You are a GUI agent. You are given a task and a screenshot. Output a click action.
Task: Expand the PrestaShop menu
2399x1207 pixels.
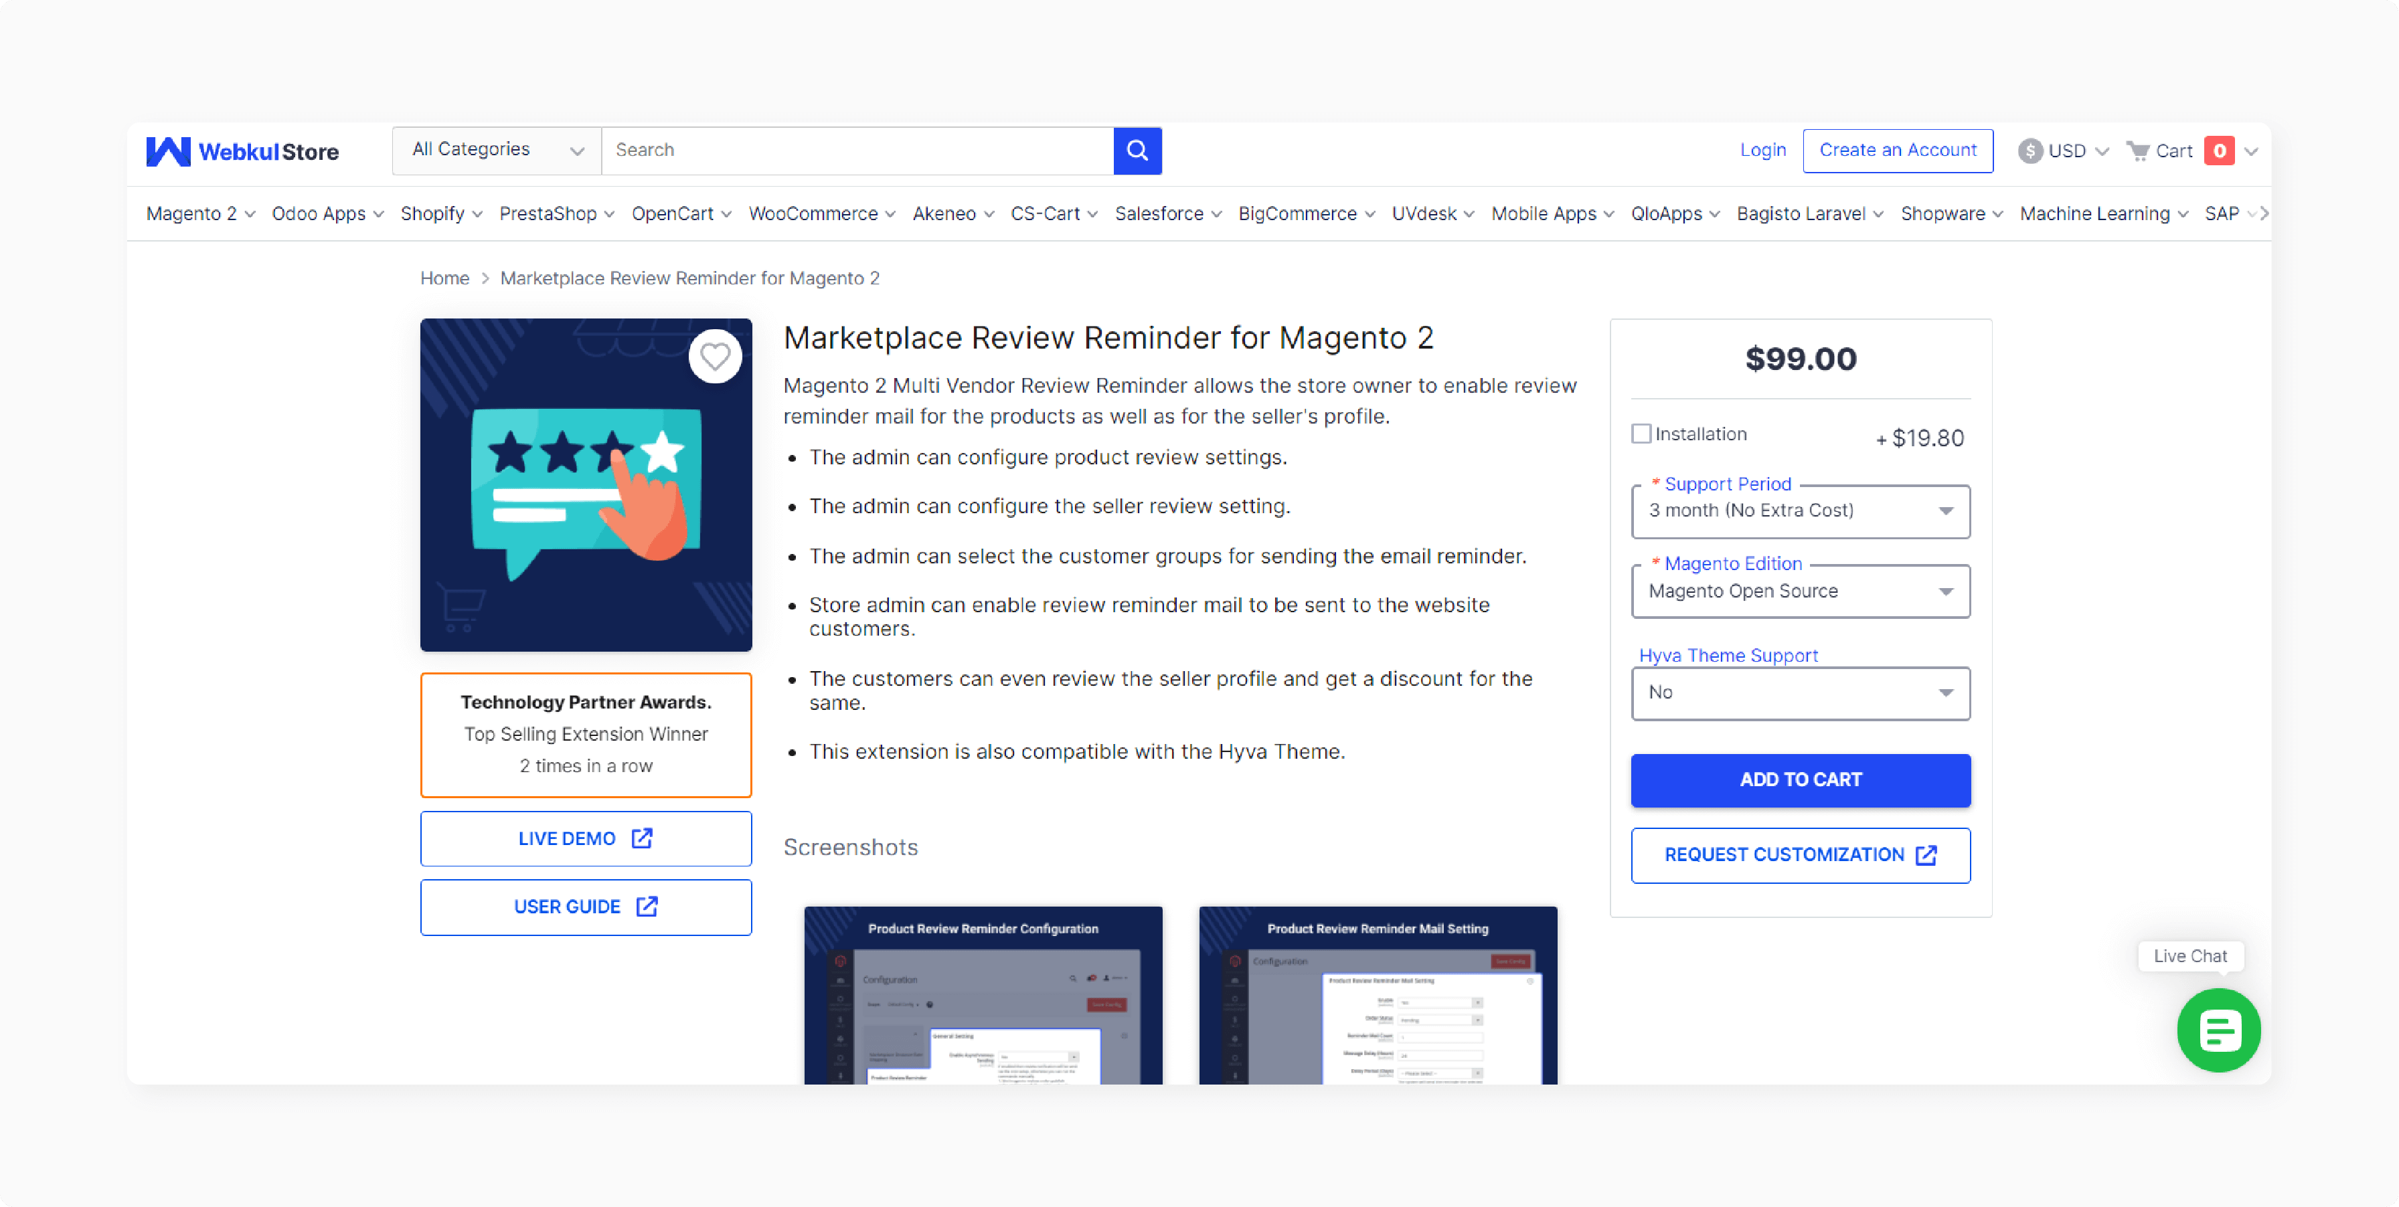(557, 214)
